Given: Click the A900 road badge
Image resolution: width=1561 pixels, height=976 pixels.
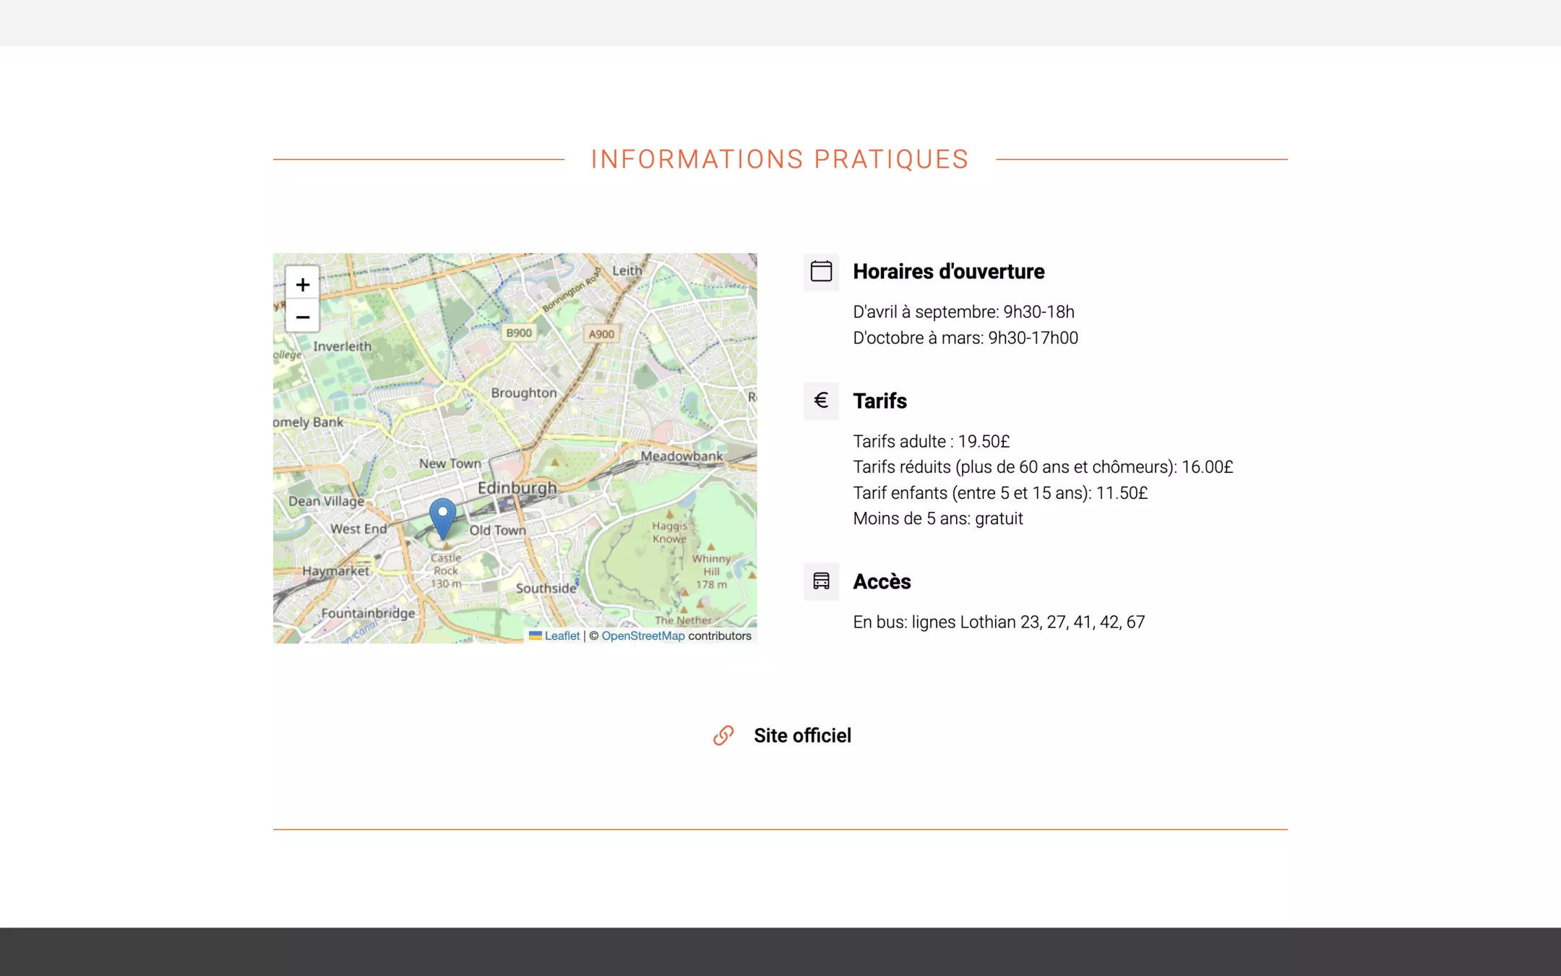Looking at the screenshot, I should click(601, 334).
